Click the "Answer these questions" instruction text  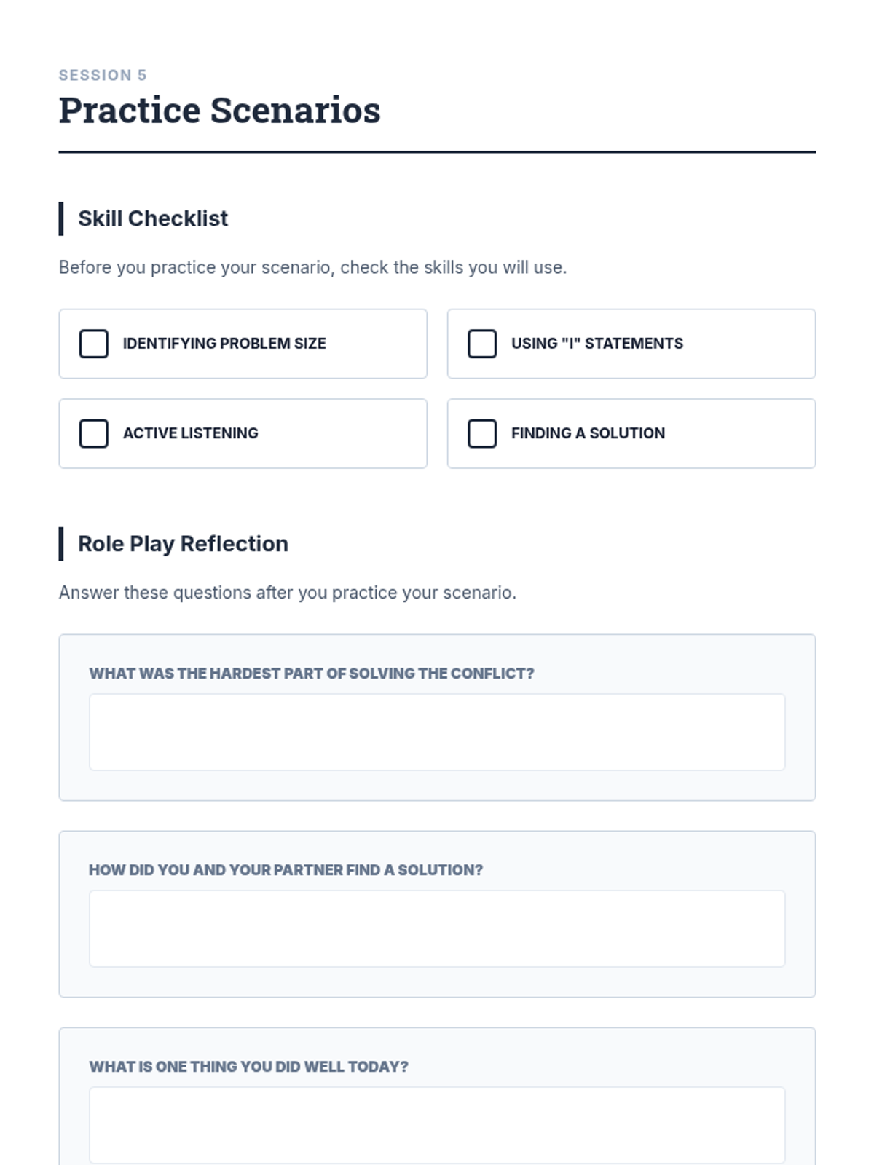coord(288,593)
